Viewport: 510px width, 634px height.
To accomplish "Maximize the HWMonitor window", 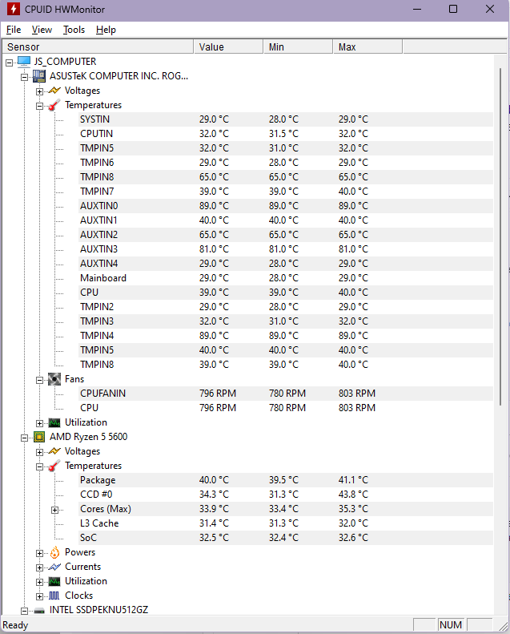I will 453,9.
